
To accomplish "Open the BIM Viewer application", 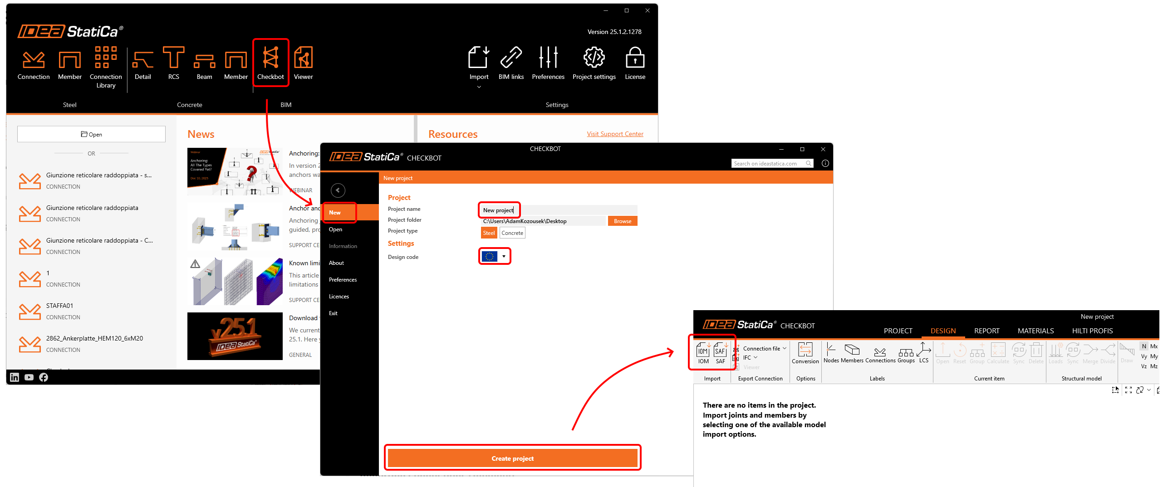I will tap(304, 63).
